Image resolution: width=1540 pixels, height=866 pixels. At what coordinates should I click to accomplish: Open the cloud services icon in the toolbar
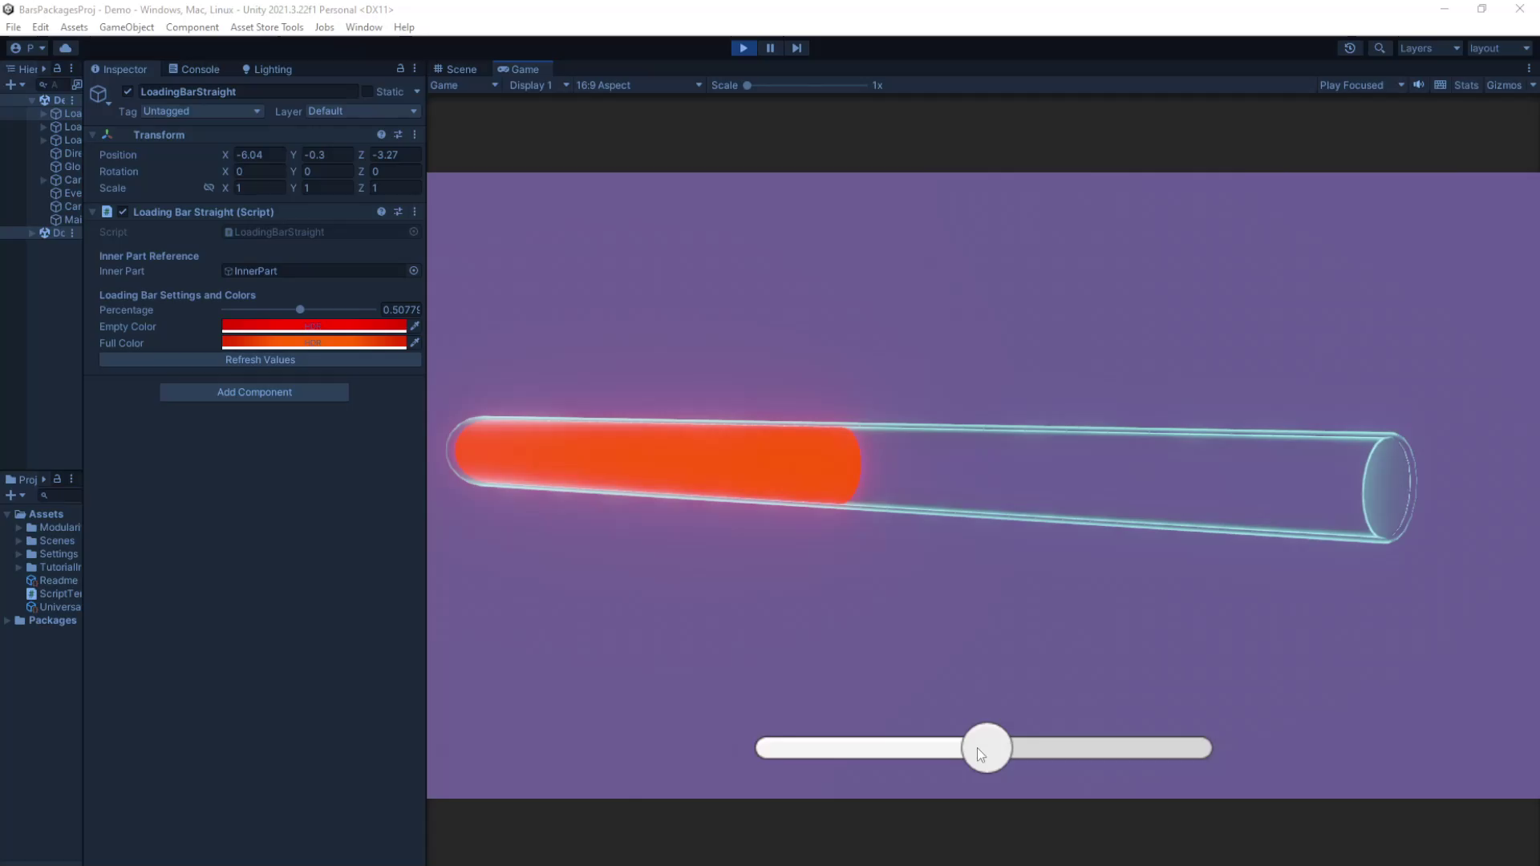[66, 48]
